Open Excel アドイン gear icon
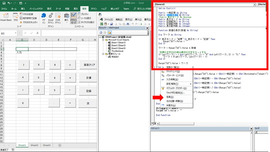This screenshot has height=152, width=270. pos(51,18)
